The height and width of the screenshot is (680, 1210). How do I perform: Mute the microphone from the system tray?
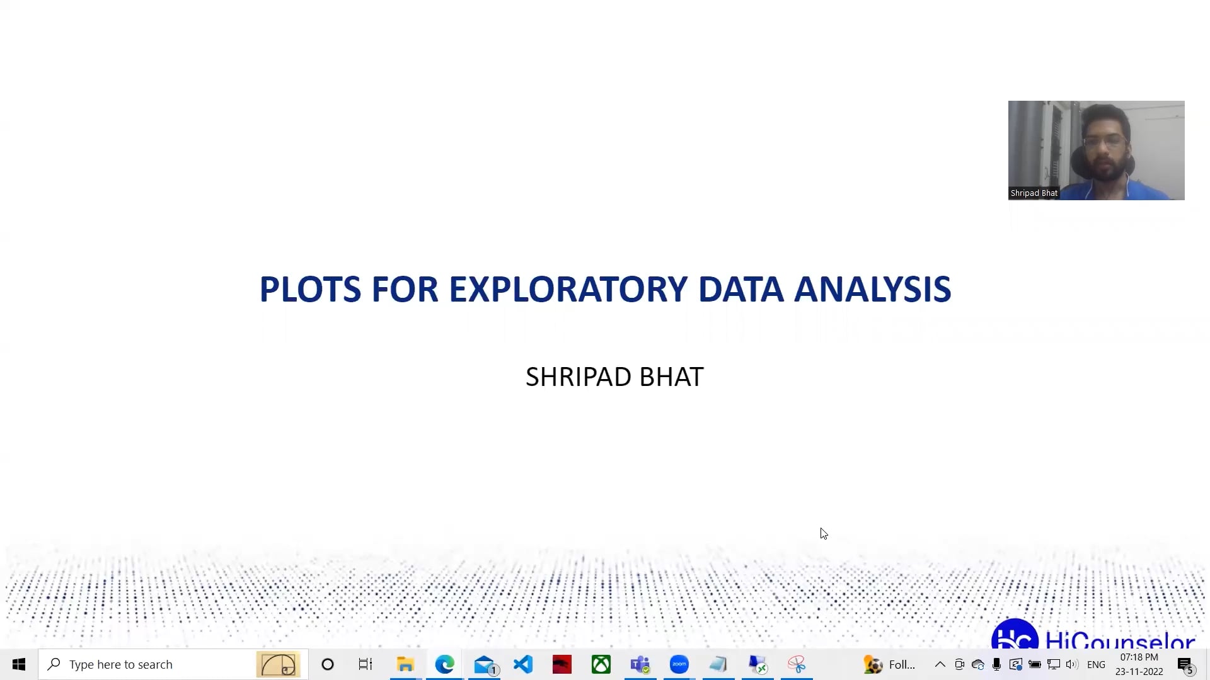pos(996,664)
